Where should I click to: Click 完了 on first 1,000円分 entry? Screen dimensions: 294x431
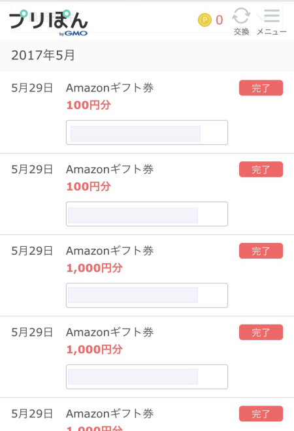coord(261,251)
